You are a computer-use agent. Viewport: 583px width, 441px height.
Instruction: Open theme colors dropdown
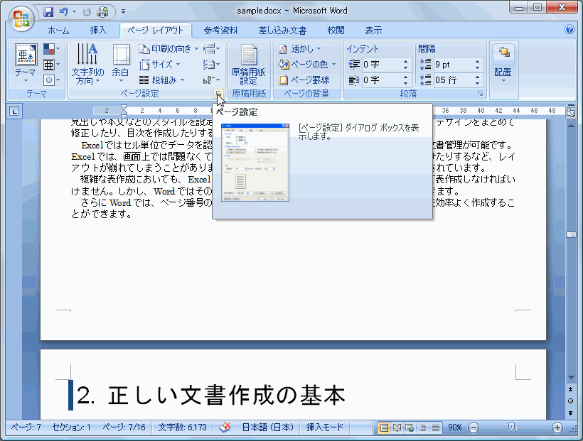coord(52,49)
